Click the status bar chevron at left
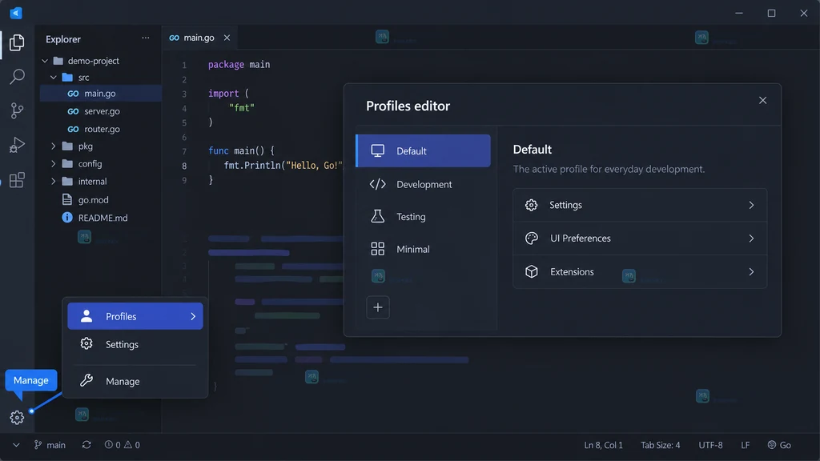The image size is (820, 461). [16, 445]
